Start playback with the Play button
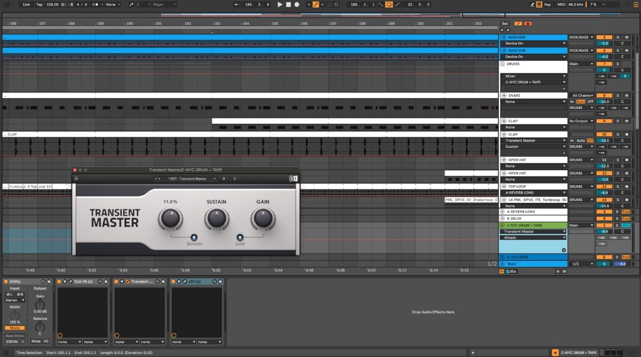Viewport: 641px width, 357px height. pyautogui.click(x=280, y=4)
